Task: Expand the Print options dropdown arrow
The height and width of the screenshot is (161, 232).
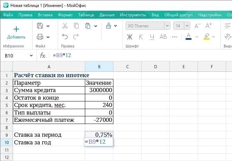Action: coord(48,37)
